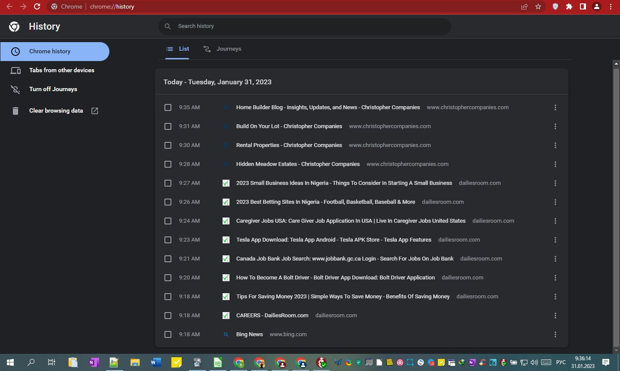Open actions menu for Tips For Saving Money
The height and width of the screenshot is (371, 620).
(555, 297)
